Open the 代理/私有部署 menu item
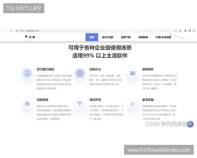The height and width of the screenshot is (158, 197). pyautogui.click(x=163, y=37)
